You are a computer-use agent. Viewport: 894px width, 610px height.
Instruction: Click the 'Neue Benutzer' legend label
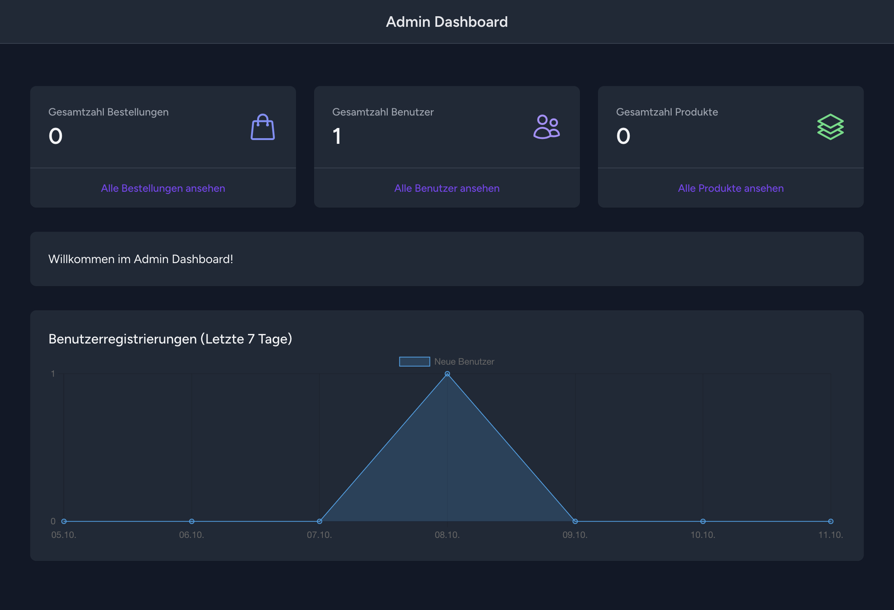(464, 362)
